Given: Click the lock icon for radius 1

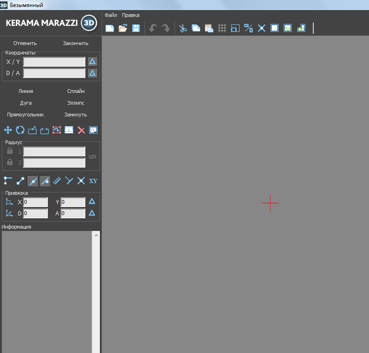Looking at the screenshot, I should [x=10, y=151].
